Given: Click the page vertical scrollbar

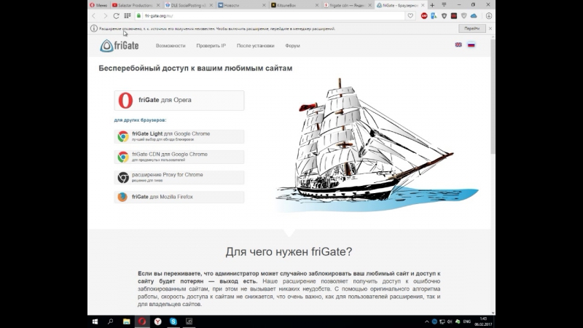Looking at the screenshot, I should 493,97.
